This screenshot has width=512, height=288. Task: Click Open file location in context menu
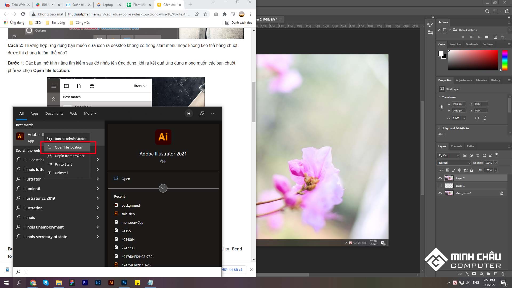pyautogui.click(x=69, y=147)
